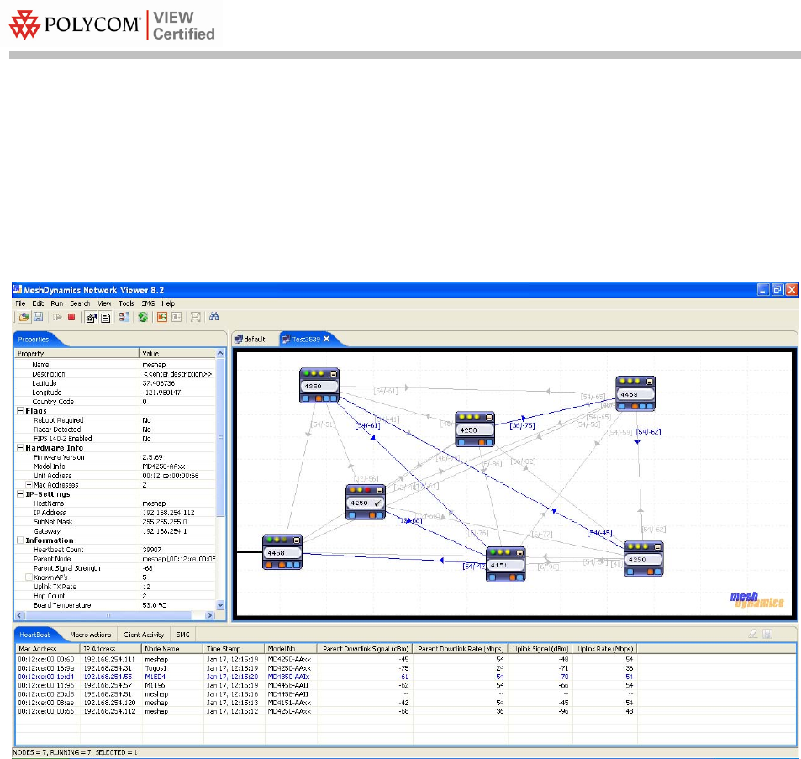
Task: Click the properties view toolbar icon
Action: (92, 317)
